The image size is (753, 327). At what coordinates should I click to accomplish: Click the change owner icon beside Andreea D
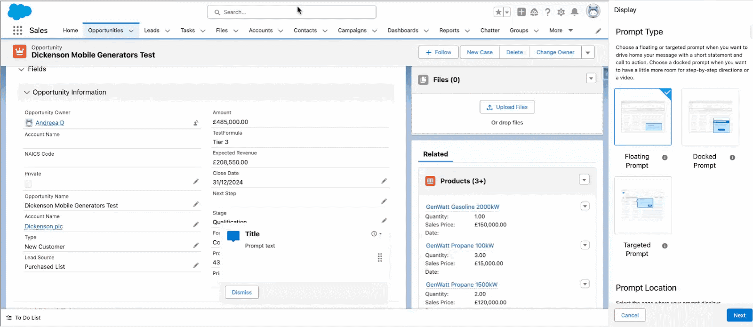click(196, 123)
